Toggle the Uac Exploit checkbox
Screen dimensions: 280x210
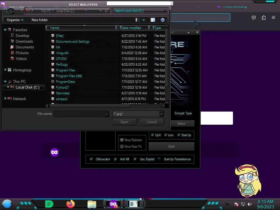click(135, 159)
